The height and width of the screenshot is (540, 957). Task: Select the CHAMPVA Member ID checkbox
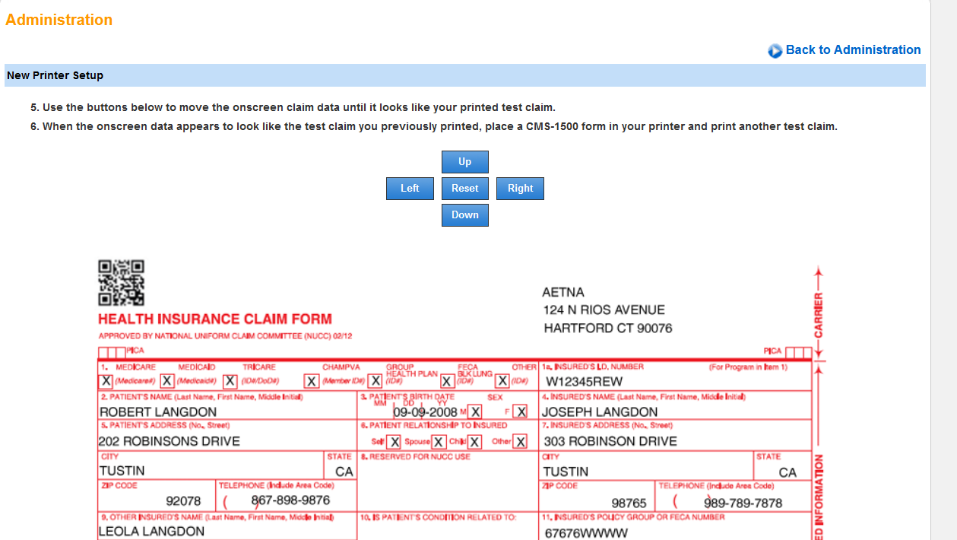(x=312, y=381)
